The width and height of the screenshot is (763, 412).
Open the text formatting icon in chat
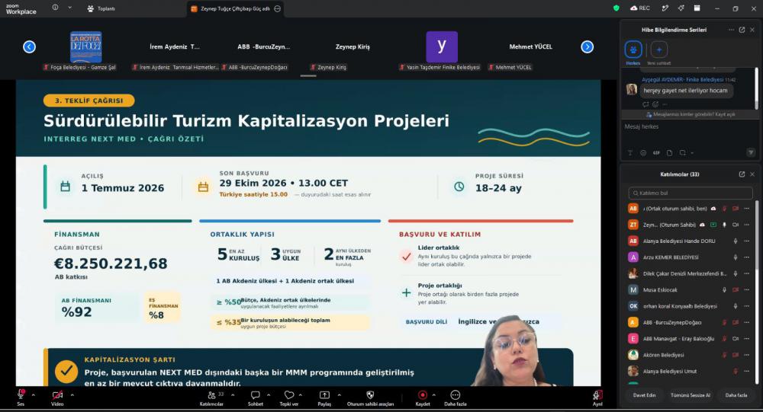(x=630, y=152)
